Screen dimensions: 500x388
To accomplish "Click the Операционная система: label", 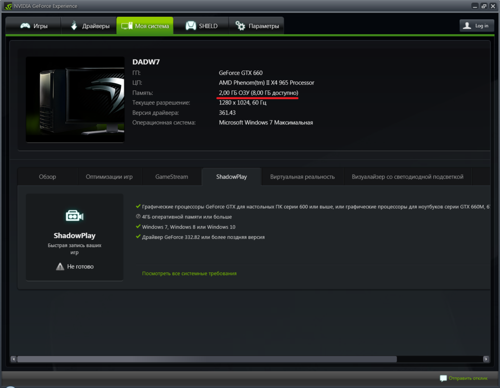I will point(164,122).
